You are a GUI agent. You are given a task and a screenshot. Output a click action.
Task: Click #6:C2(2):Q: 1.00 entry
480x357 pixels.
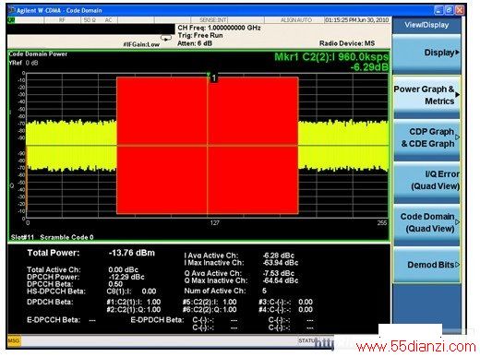pos(210,309)
